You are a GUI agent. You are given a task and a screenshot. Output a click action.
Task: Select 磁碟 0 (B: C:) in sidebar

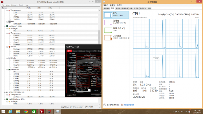(x=116, y=30)
